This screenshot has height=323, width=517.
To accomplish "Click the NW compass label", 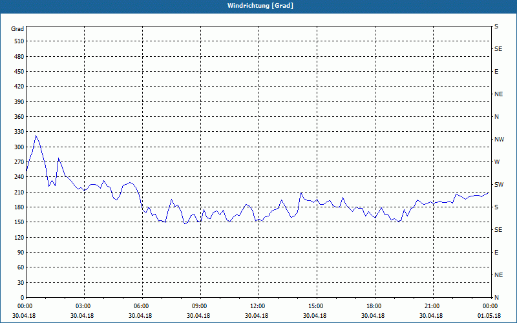I will (x=499, y=140).
